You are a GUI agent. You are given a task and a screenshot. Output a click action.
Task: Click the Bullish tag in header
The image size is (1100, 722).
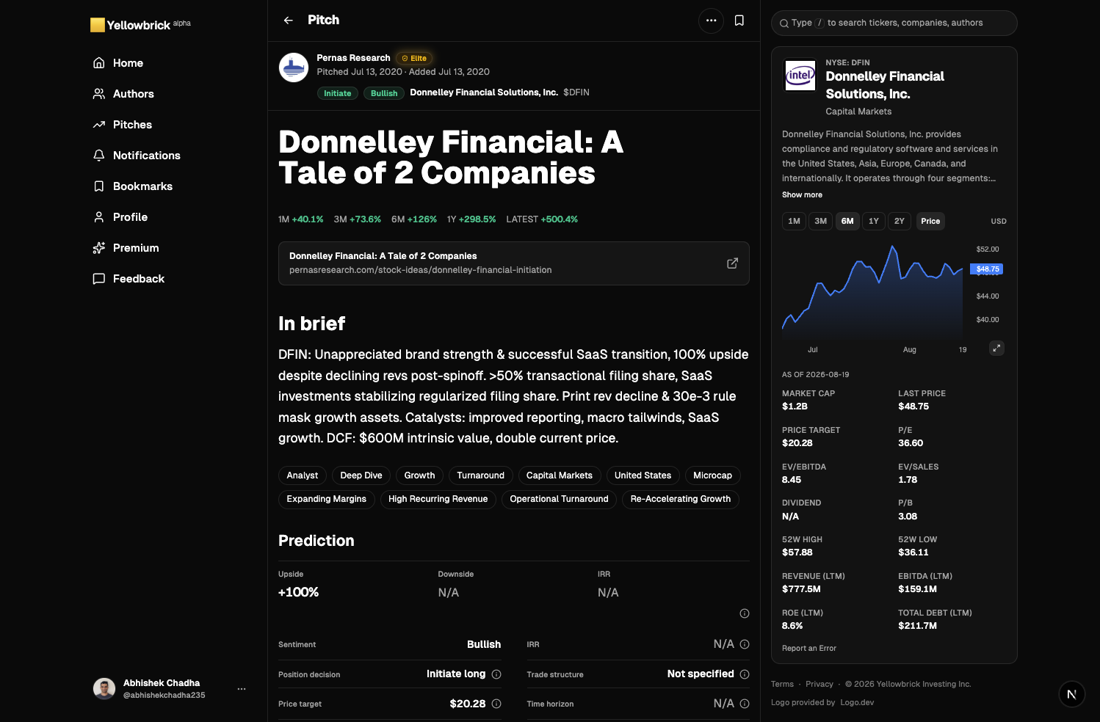[x=384, y=93]
